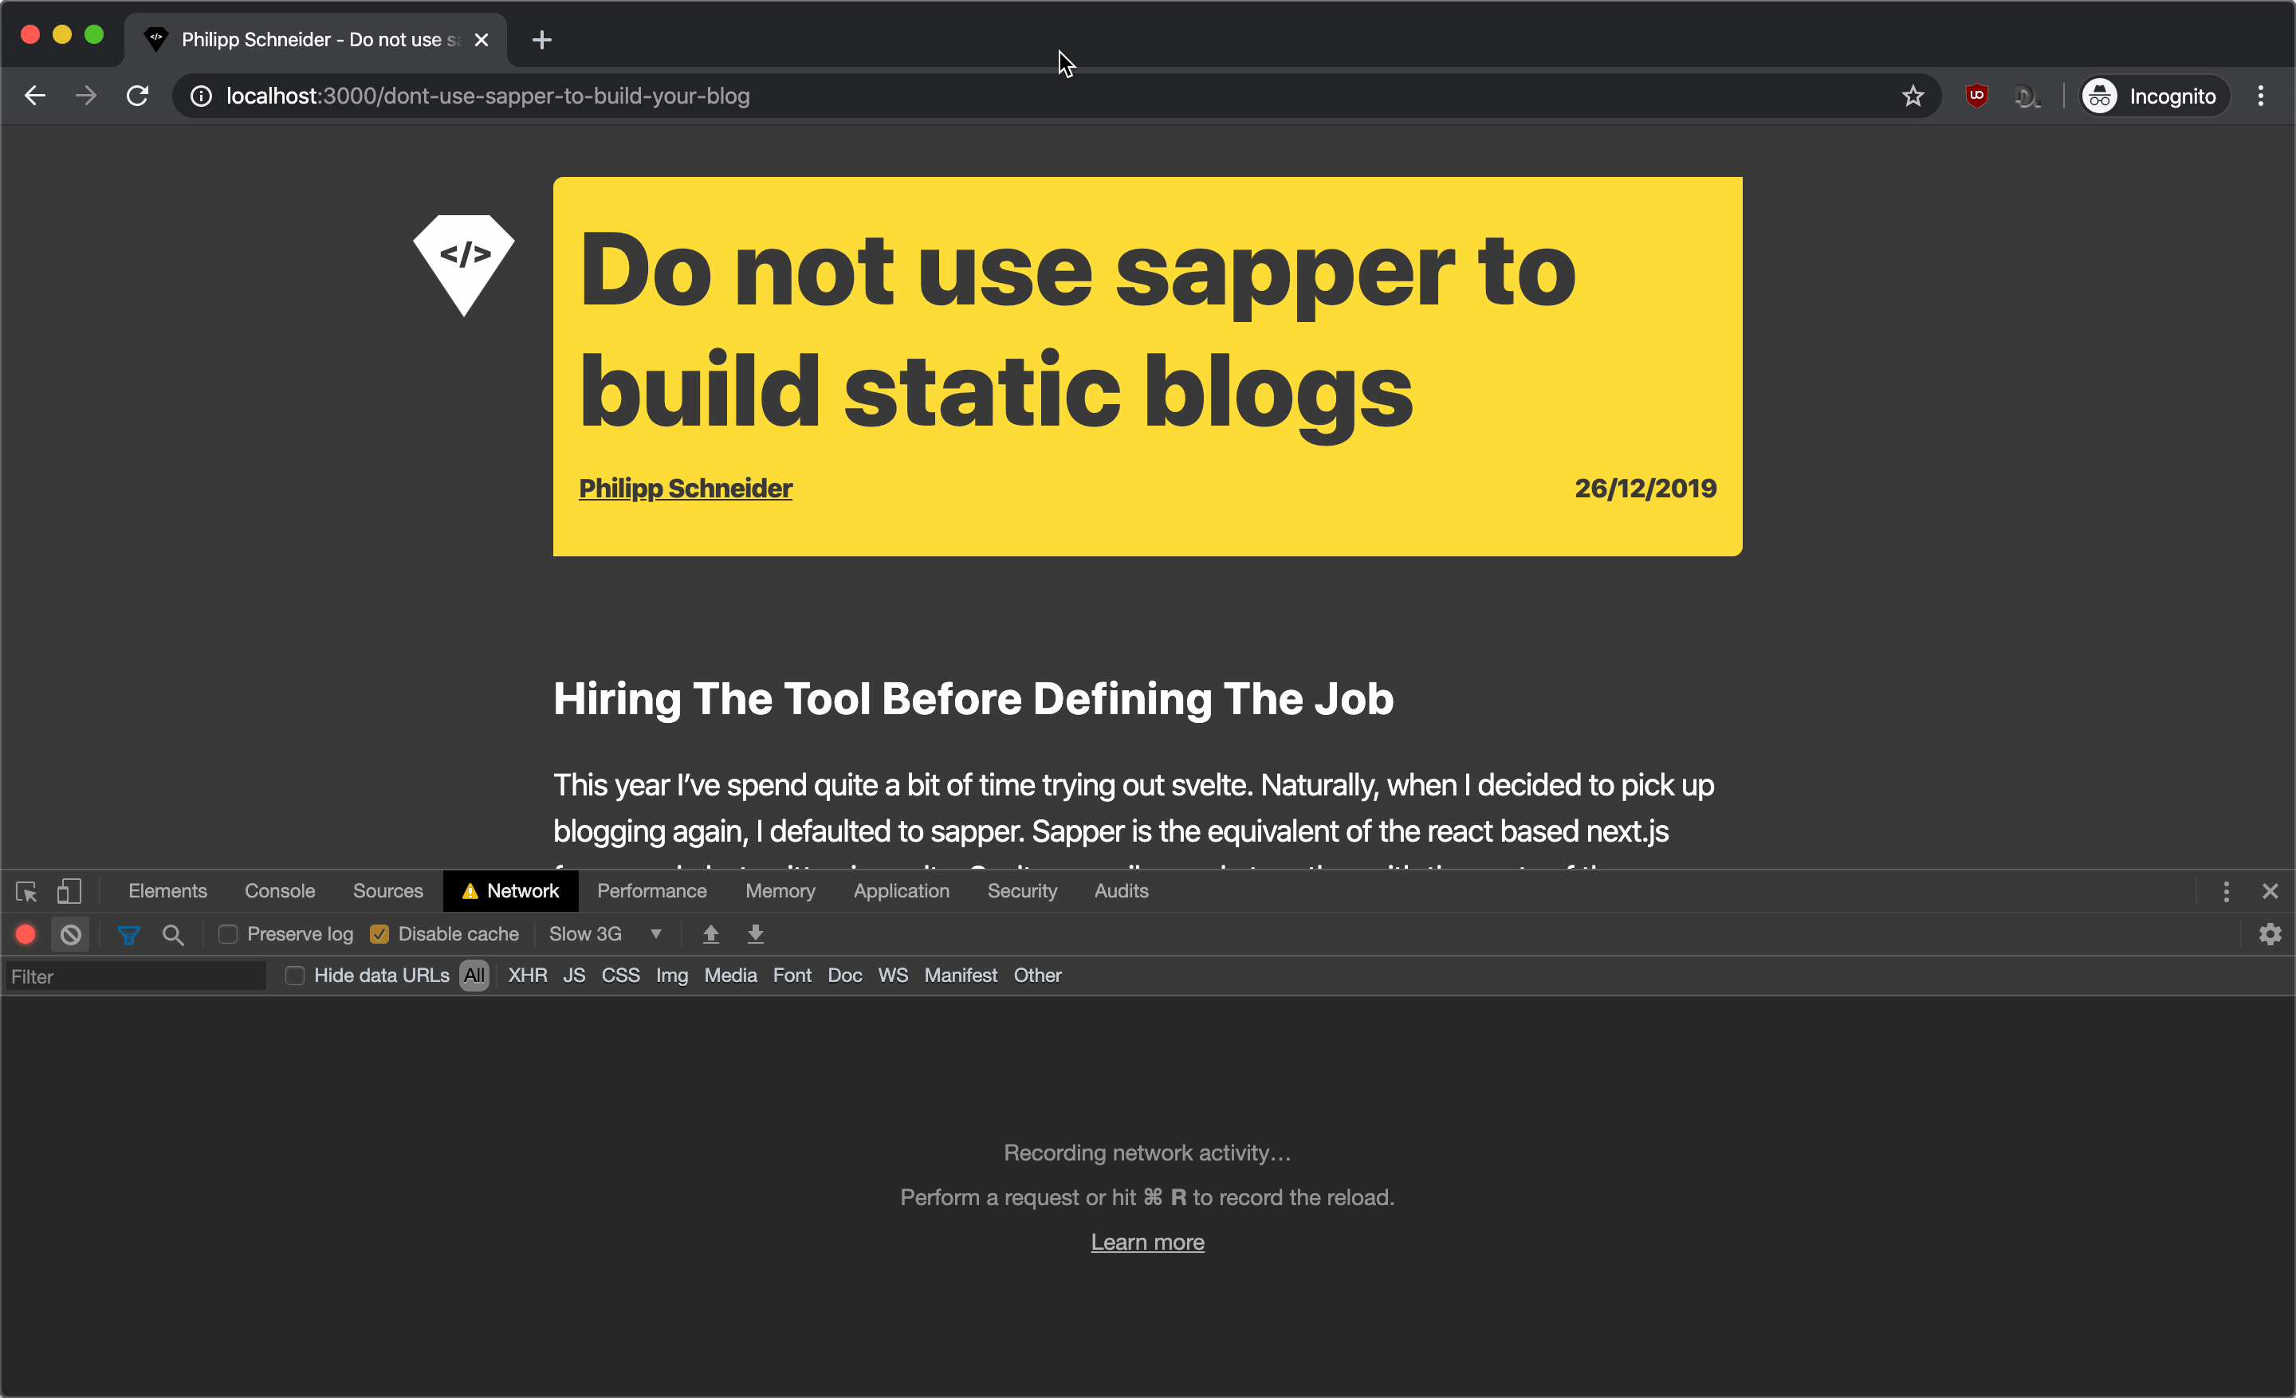The image size is (2296, 1398).
Task: Open the Philipp Schneider author link
Action: 685,488
